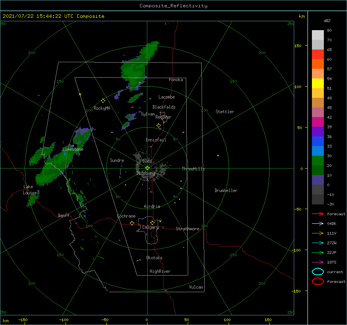Click the Composite_Reflectivity title text
347x325 pixels.
pyautogui.click(x=173, y=6)
